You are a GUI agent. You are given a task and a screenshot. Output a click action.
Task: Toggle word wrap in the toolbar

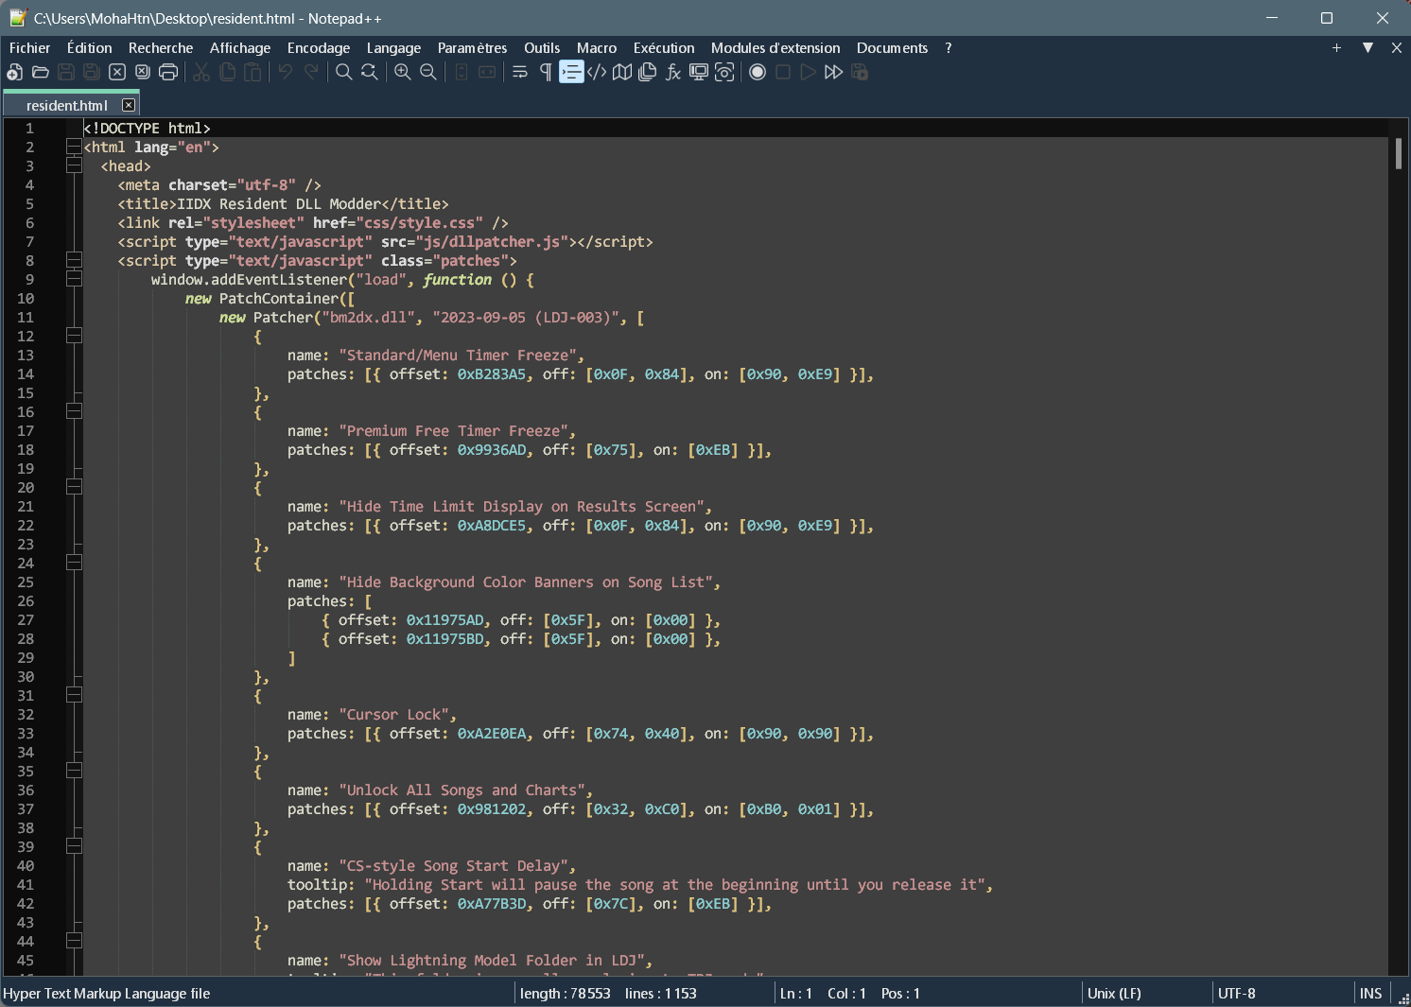click(x=520, y=73)
